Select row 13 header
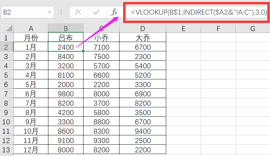 (6, 150)
